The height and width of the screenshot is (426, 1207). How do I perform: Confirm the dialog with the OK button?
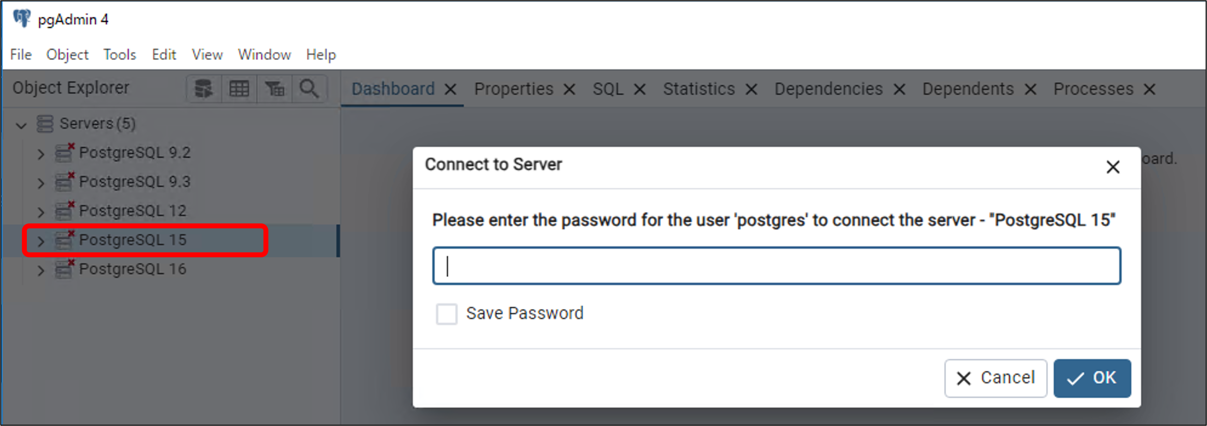click(1092, 378)
